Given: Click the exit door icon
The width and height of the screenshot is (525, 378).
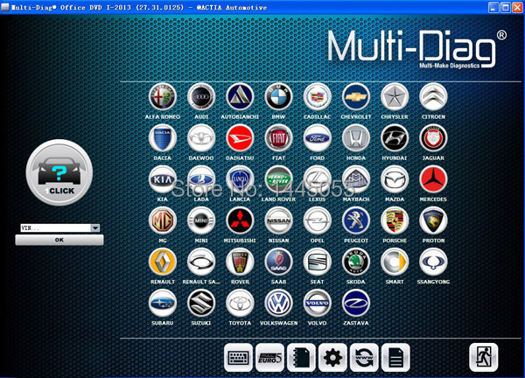Looking at the screenshot, I should pyautogui.click(x=483, y=356).
